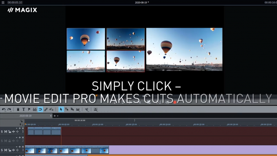The image size is (277, 156).
Task: Enlarge track 3 height icon
Action: coord(13,150)
